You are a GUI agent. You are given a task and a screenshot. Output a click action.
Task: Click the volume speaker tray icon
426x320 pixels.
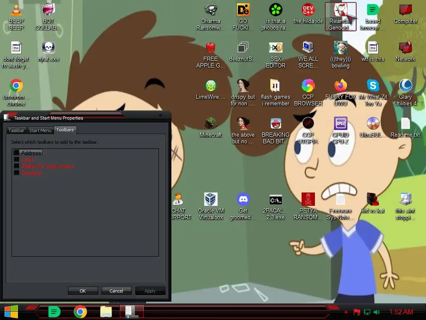(376, 312)
